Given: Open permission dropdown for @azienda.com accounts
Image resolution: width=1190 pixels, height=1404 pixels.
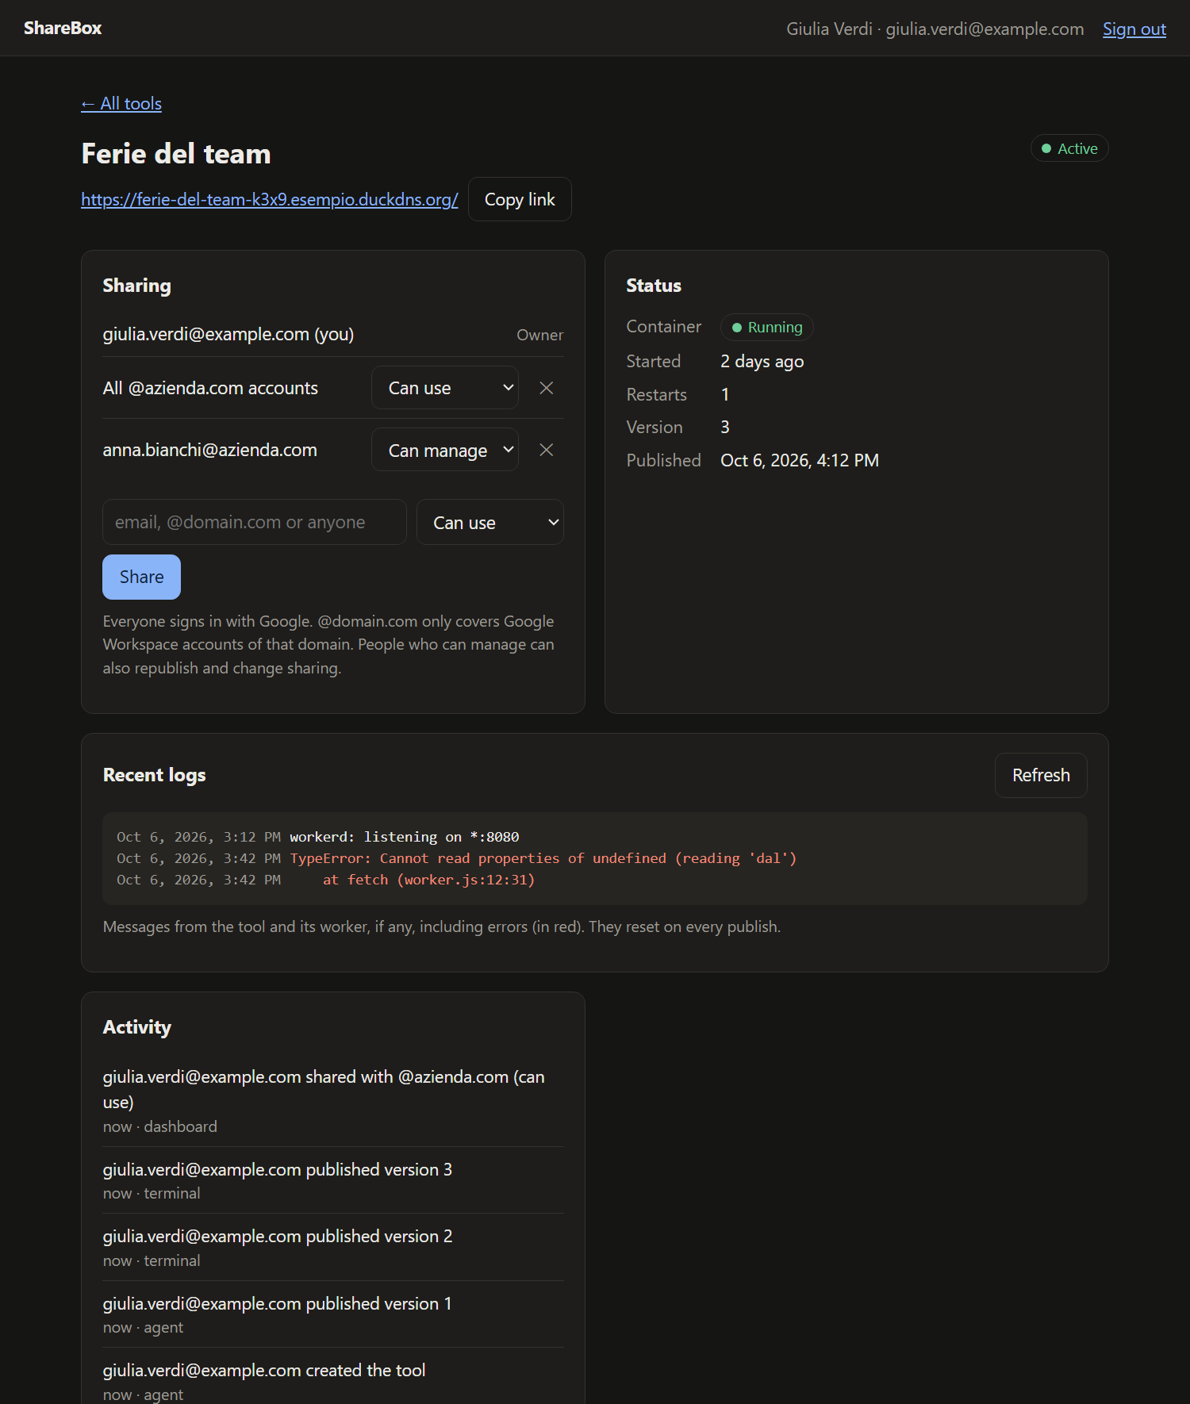Looking at the screenshot, I should (x=445, y=388).
